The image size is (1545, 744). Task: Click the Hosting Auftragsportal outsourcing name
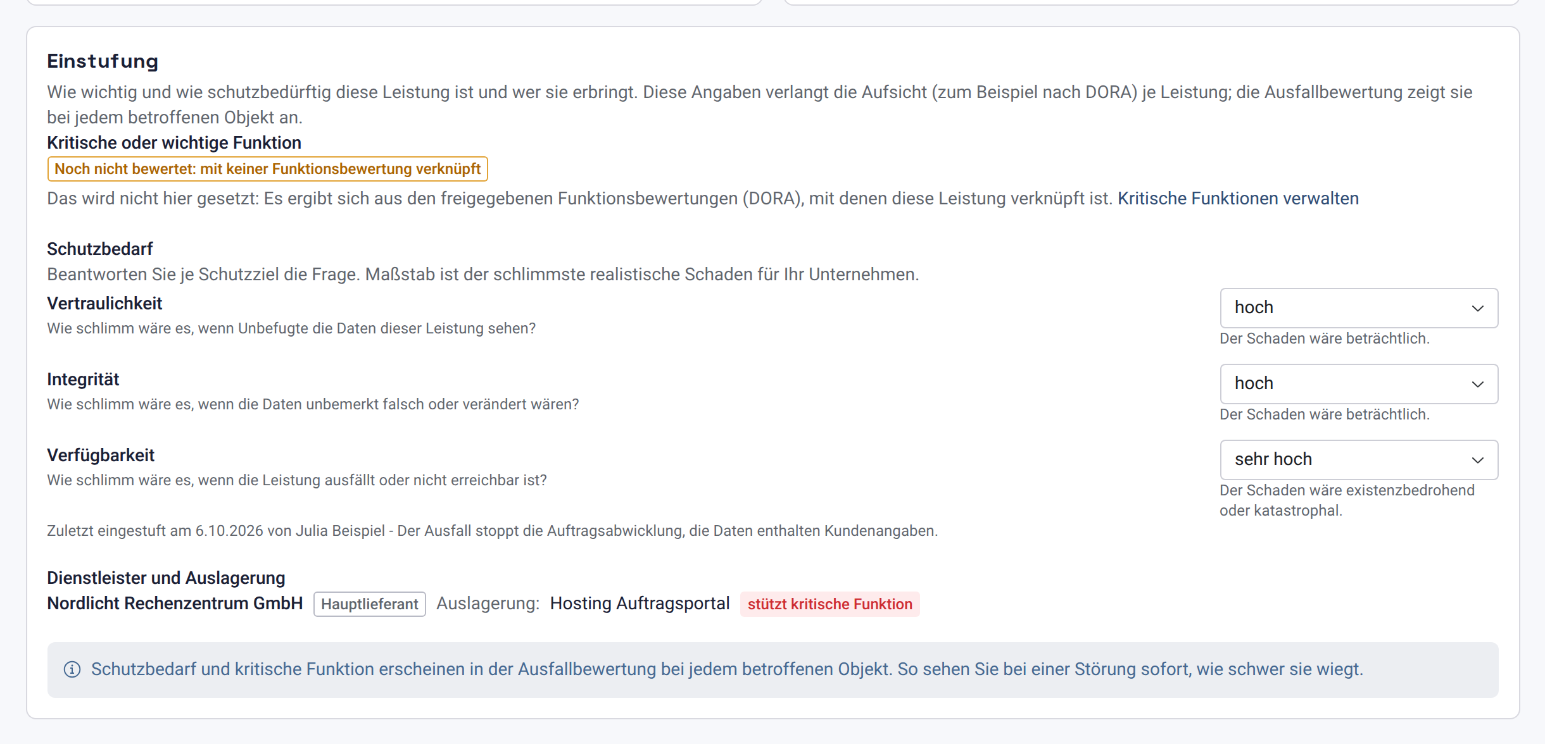pos(640,604)
